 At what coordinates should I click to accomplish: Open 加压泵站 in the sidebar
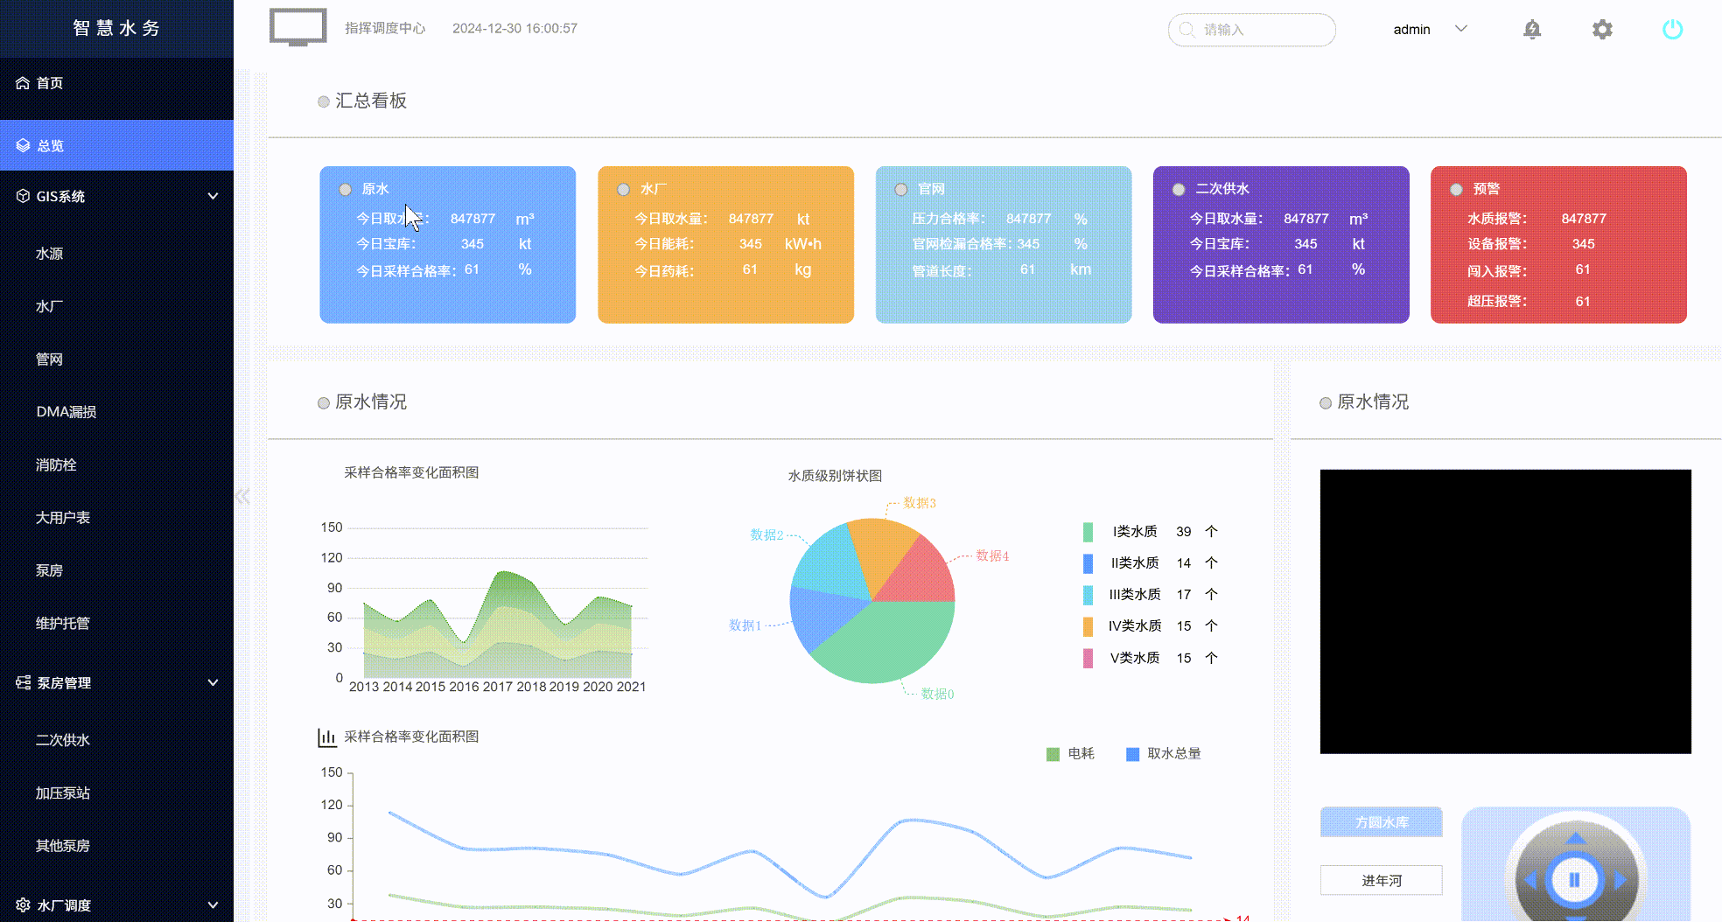[x=63, y=793]
